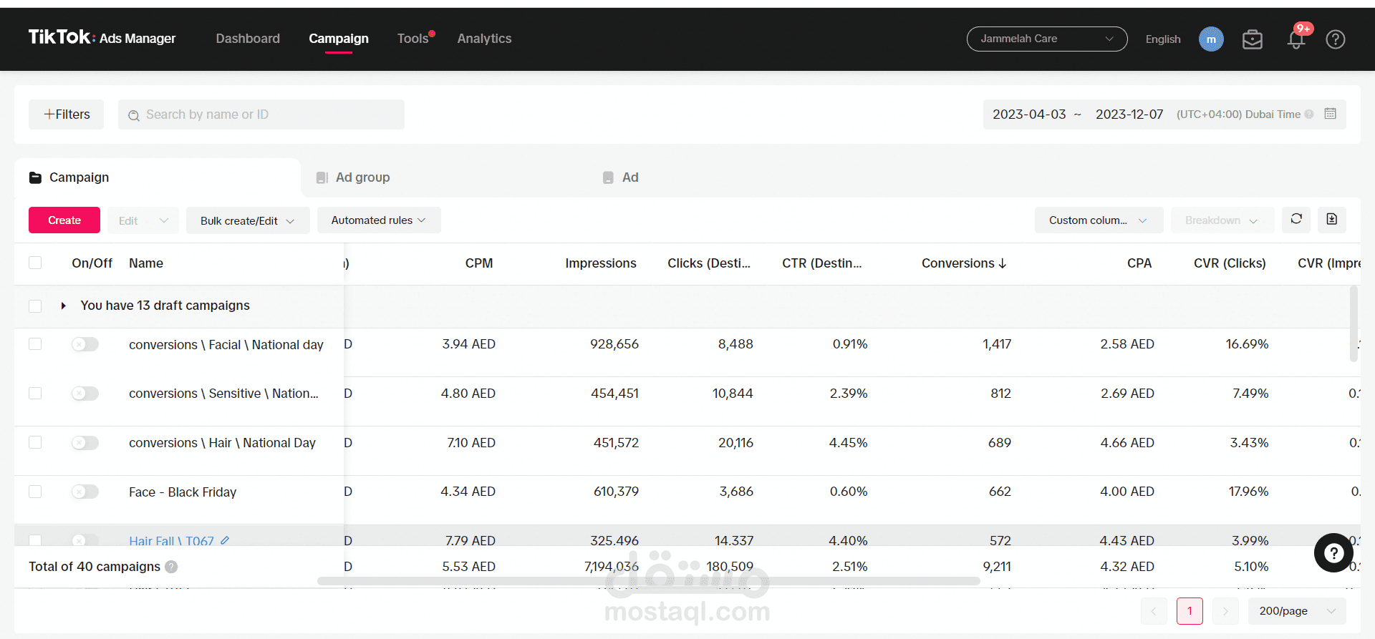Click the user avatar 'm' icon
The height and width of the screenshot is (639, 1375).
point(1211,39)
